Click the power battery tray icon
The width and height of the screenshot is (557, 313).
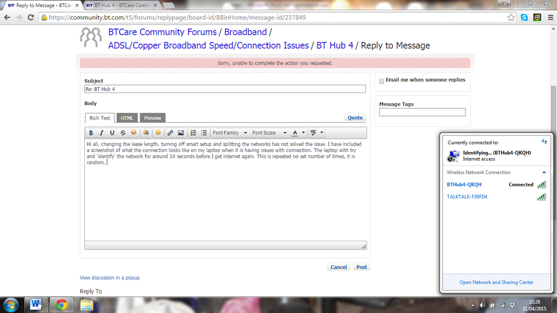click(492, 305)
